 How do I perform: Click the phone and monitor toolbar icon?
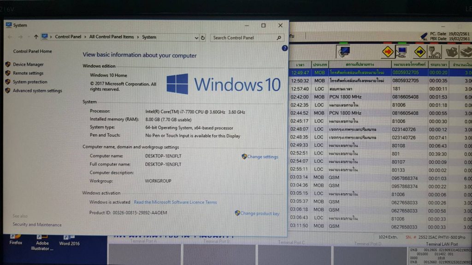[x=344, y=52]
